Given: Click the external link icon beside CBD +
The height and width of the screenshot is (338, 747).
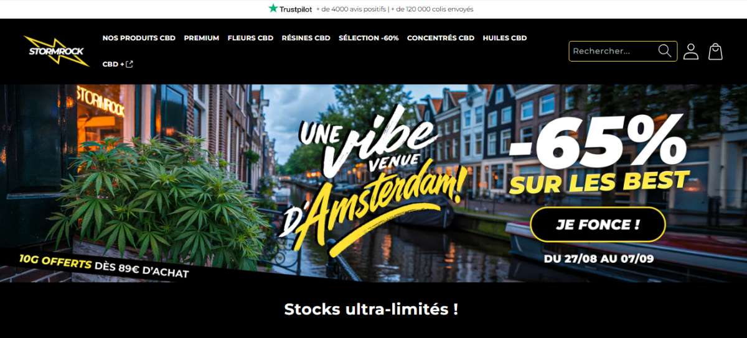Looking at the screenshot, I should click(x=129, y=64).
